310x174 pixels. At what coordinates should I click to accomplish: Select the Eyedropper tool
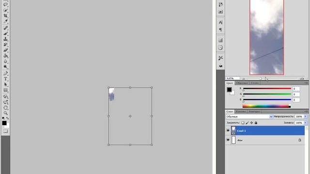click(5, 21)
